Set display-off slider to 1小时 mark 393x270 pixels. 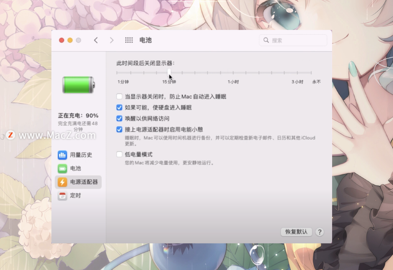pyautogui.click(x=233, y=72)
